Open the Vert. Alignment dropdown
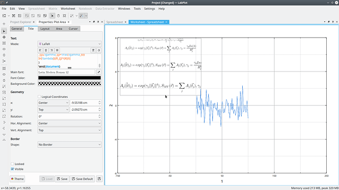The width and height of the screenshot is (339, 190). click(69, 130)
